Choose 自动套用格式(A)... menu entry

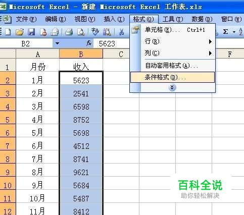[x=172, y=66]
